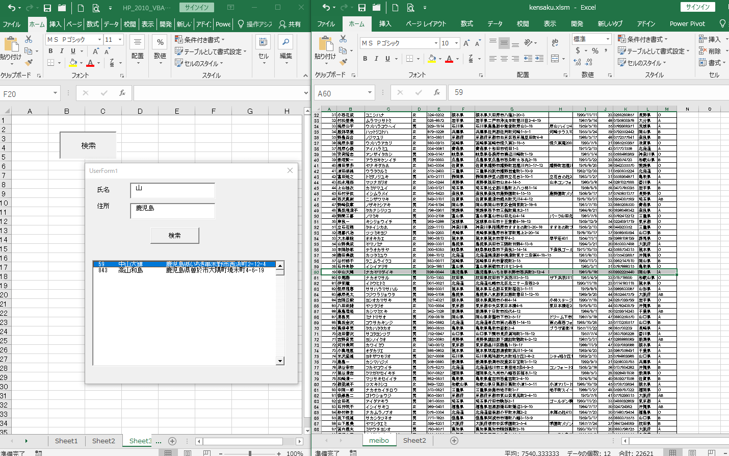Toggle align right in kensaku.xlsm
729x456 pixels.
[515, 59]
